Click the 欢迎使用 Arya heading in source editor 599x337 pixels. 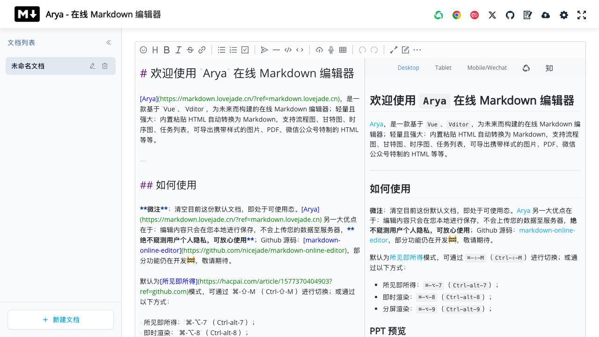pos(247,73)
